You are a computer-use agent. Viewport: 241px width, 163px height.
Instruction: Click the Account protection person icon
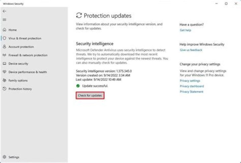pos(4,47)
